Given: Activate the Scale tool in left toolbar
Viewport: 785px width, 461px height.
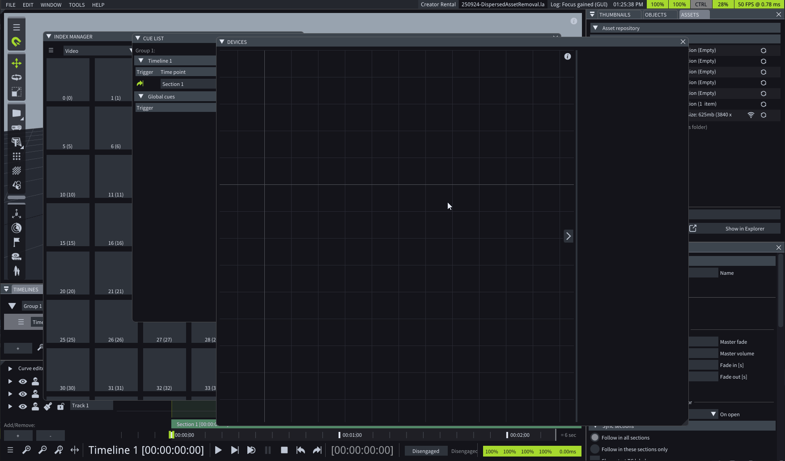Looking at the screenshot, I should [17, 92].
